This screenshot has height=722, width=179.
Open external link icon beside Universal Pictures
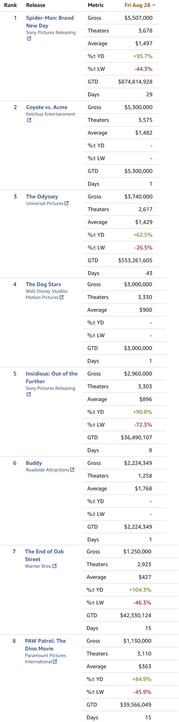[67, 203]
